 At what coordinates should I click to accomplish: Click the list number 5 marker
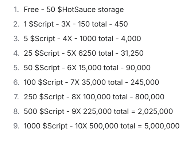pyautogui.click(x=16, y=68)
